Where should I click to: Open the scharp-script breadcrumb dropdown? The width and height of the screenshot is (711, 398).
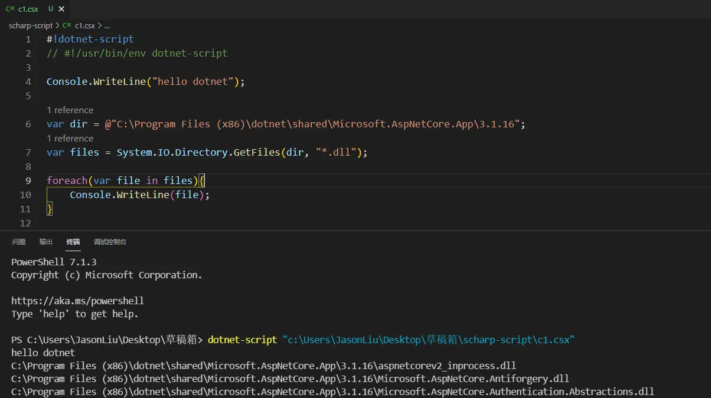click(x=30, y=25)
